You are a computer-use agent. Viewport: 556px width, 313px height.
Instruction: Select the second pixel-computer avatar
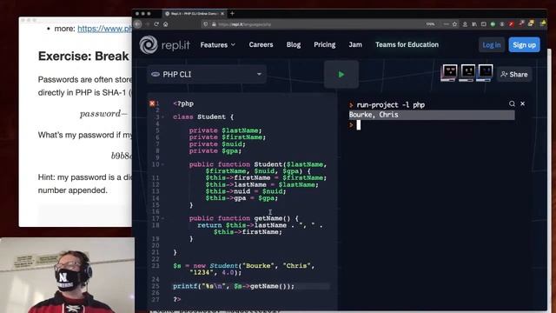coord(467,73)
